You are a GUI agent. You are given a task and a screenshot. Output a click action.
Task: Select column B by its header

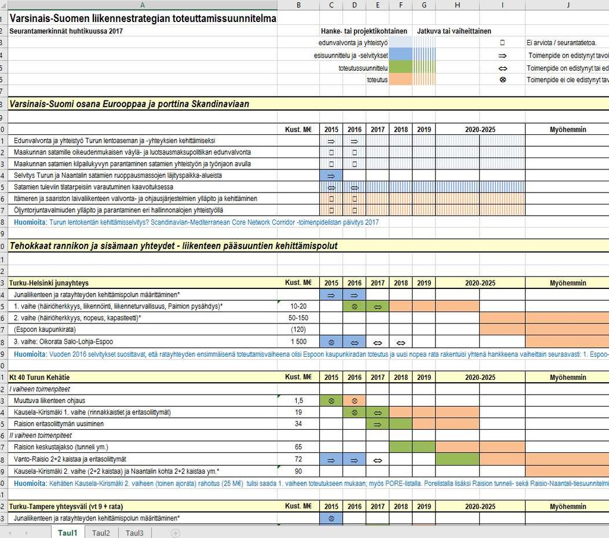299,5
